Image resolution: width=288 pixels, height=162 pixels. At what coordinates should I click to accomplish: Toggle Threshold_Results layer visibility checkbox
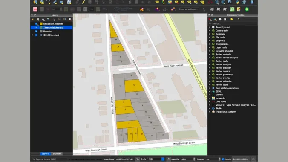coord(36,28)
